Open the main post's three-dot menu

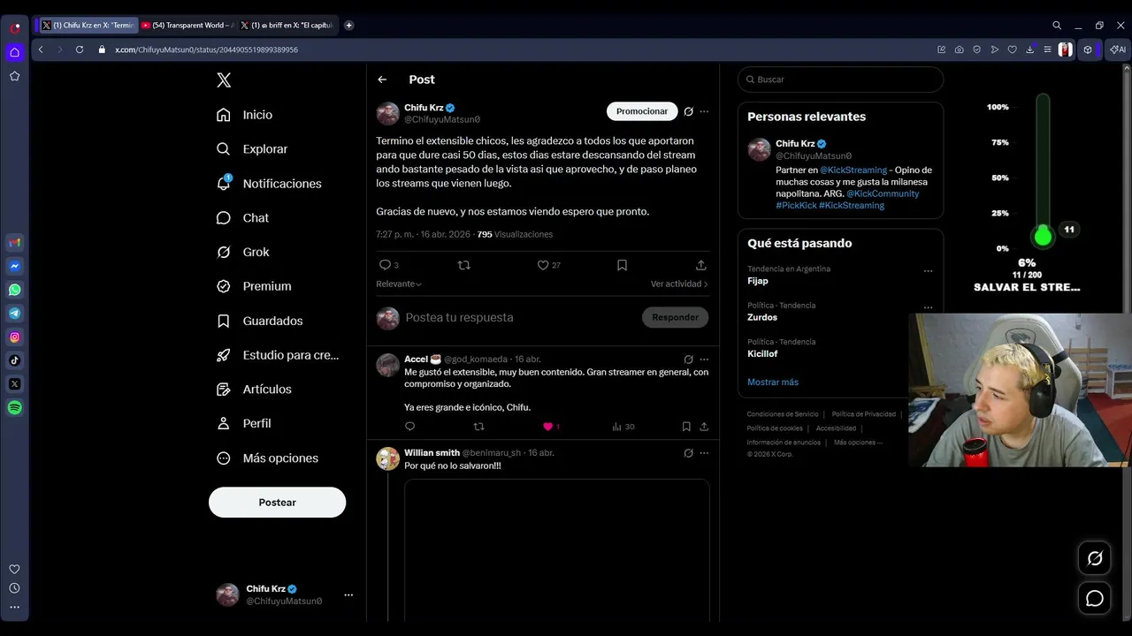tap(704, 111)
